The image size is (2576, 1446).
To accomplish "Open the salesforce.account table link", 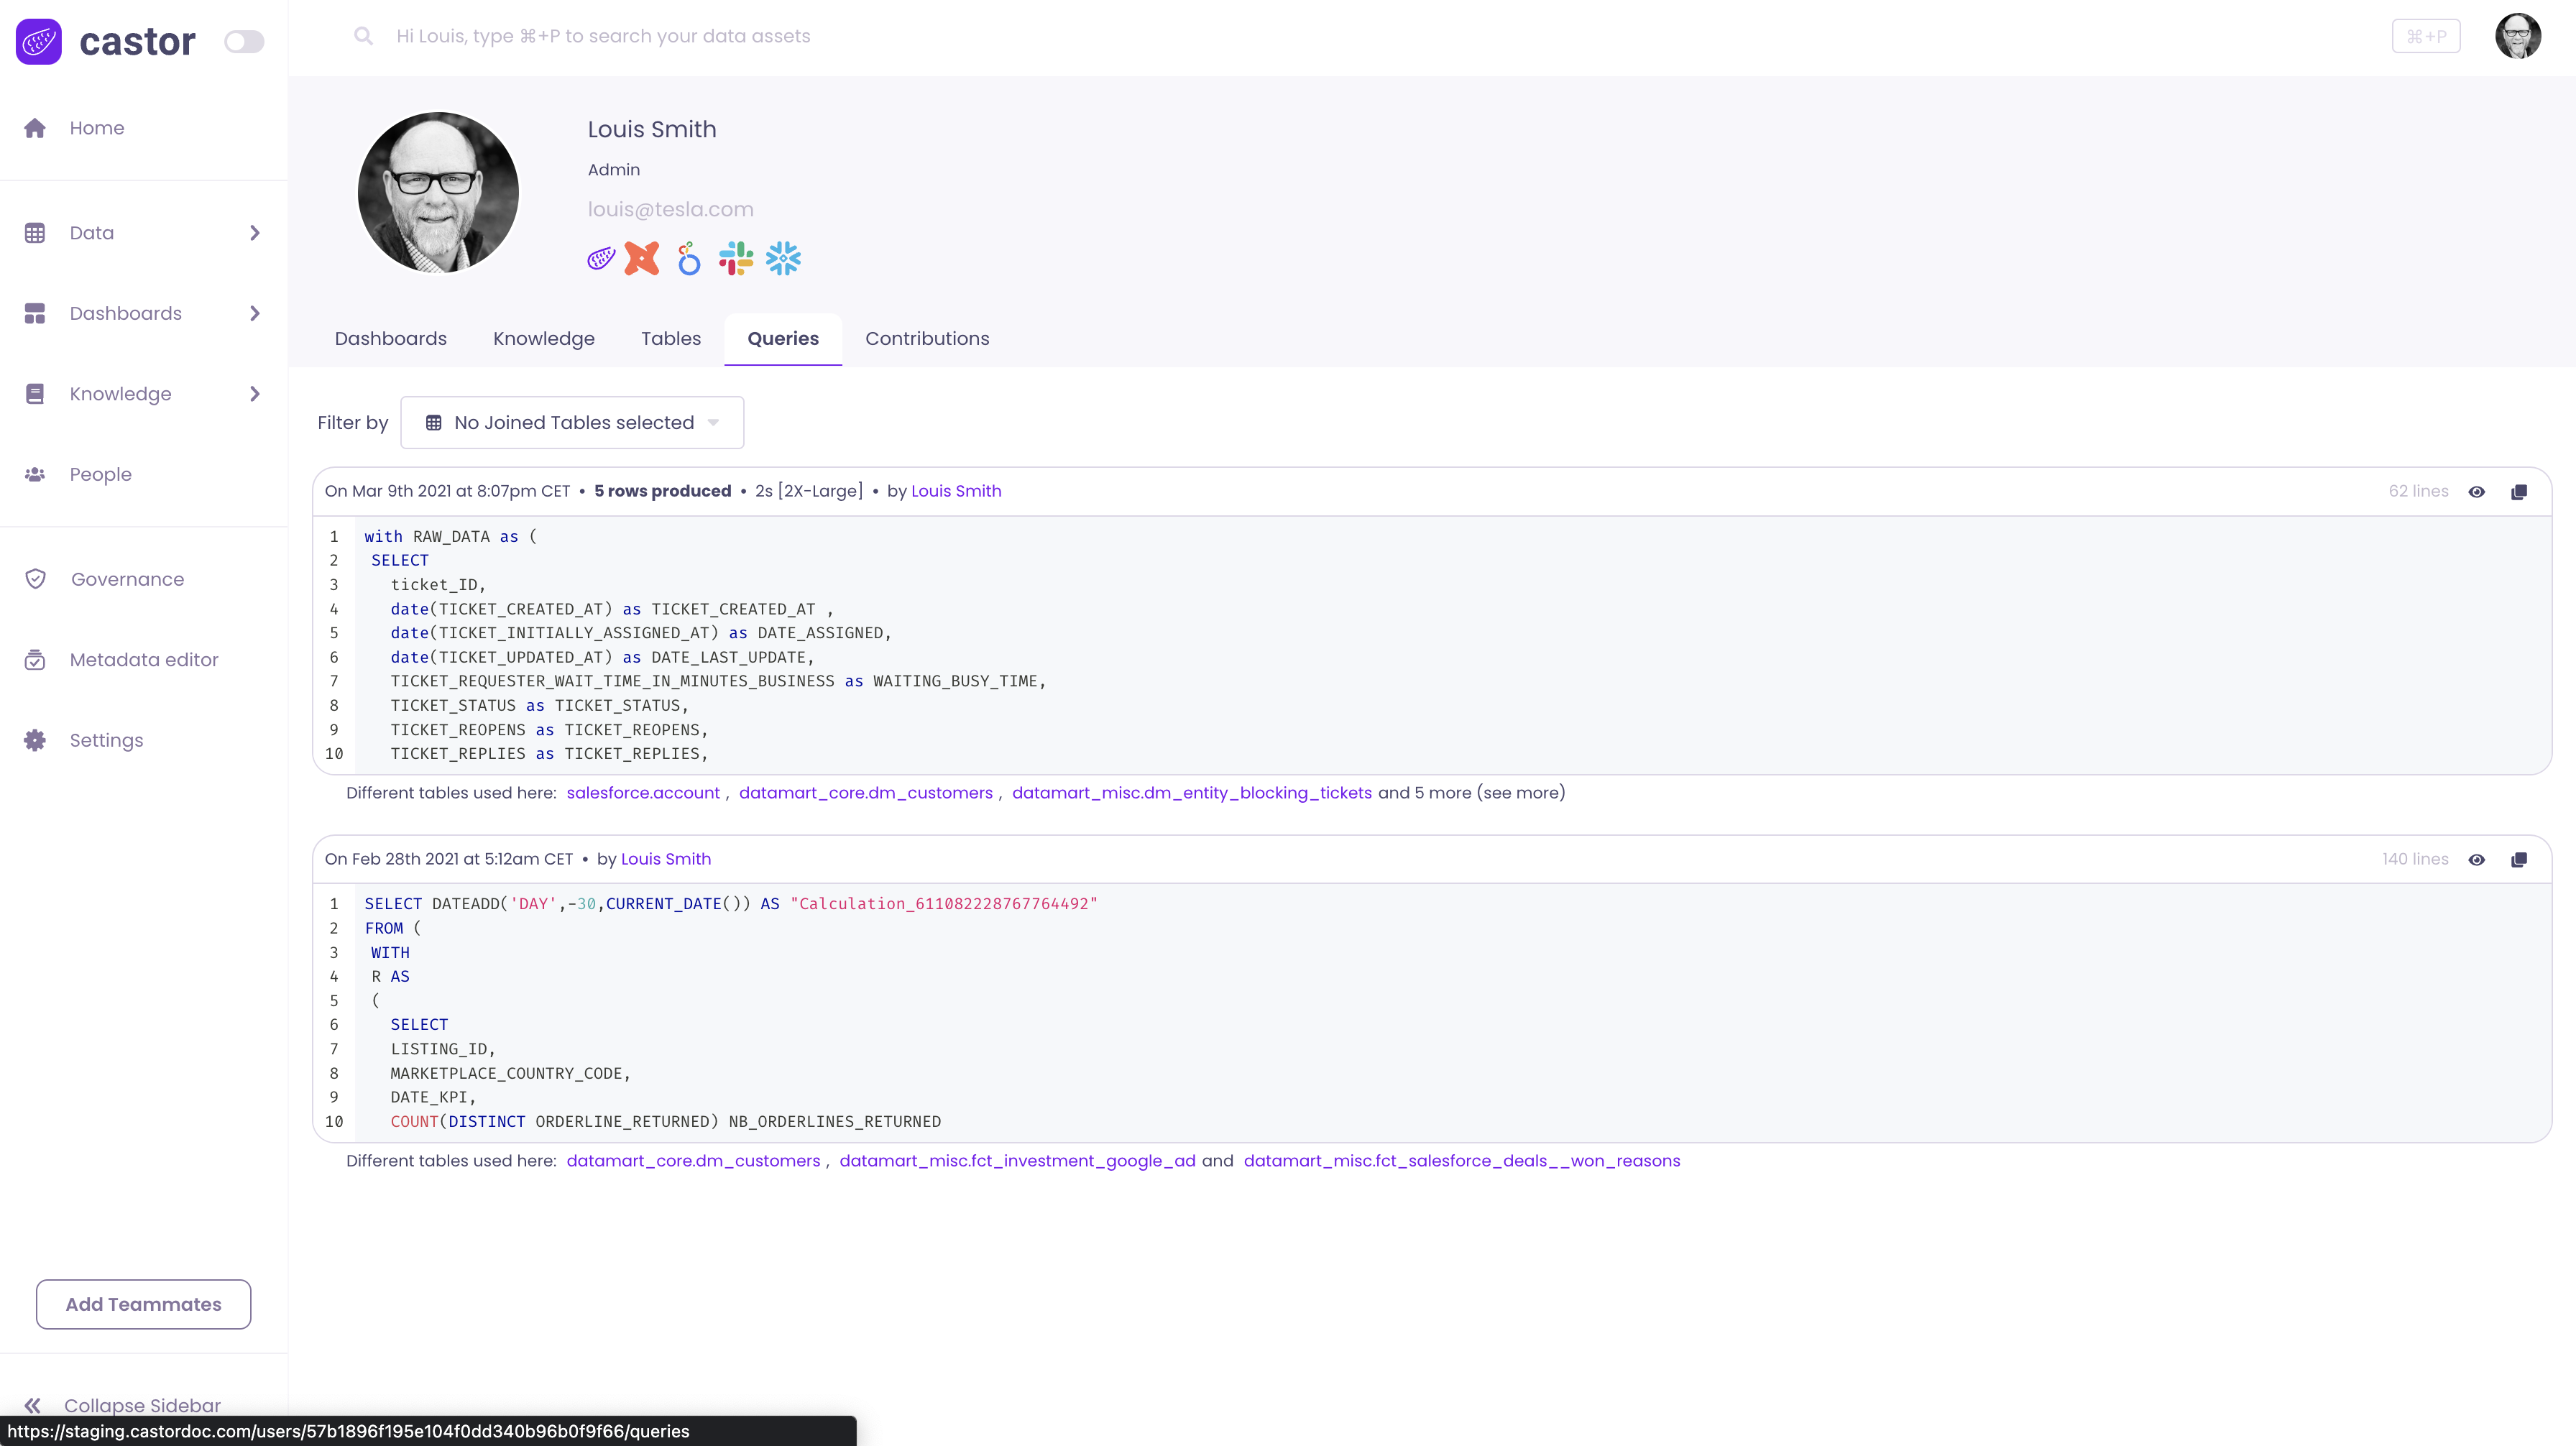I will [x=642, y=793].
